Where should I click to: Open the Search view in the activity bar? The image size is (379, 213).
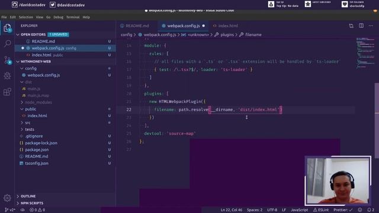click(x=8, y=43)
